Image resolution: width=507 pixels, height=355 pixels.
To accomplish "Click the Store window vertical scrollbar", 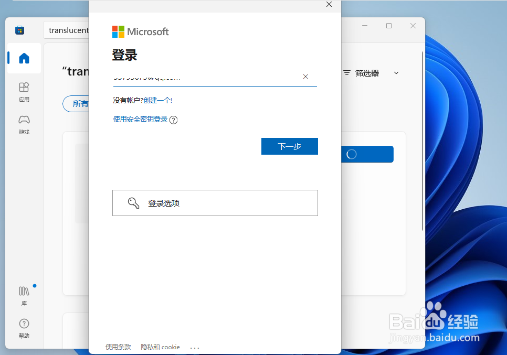I will [423, 141].
